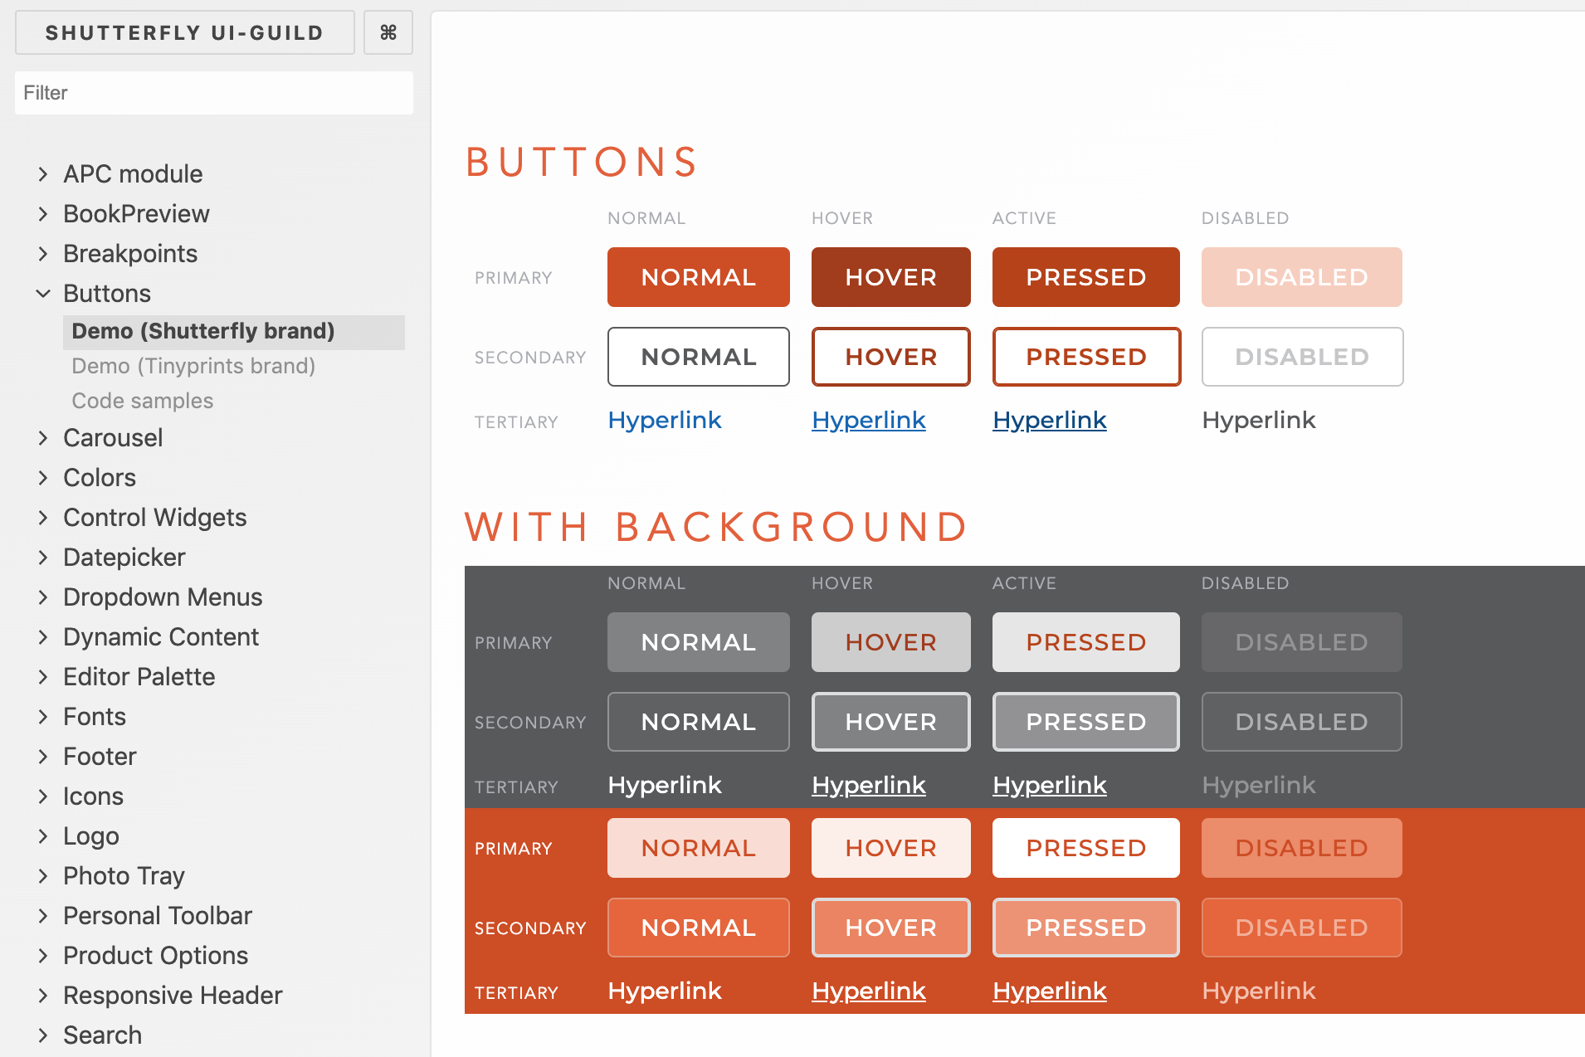Focus the Filter input field
Image resolution: width=1585 pixels, height=1057 pixels.
214,93
